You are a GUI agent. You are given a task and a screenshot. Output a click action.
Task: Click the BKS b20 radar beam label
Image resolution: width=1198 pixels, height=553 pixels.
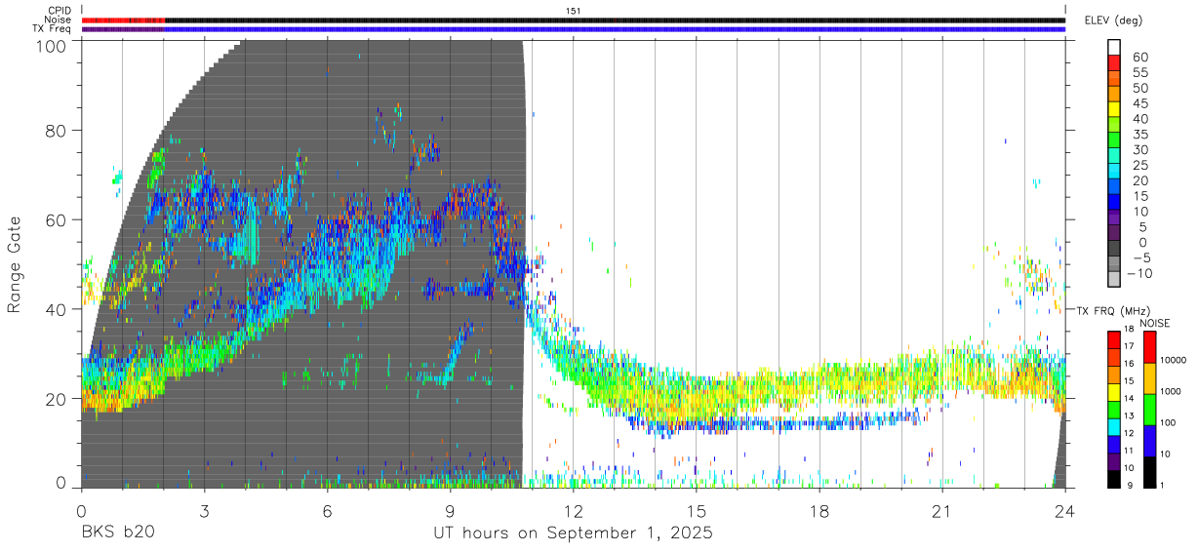(117, 533)
